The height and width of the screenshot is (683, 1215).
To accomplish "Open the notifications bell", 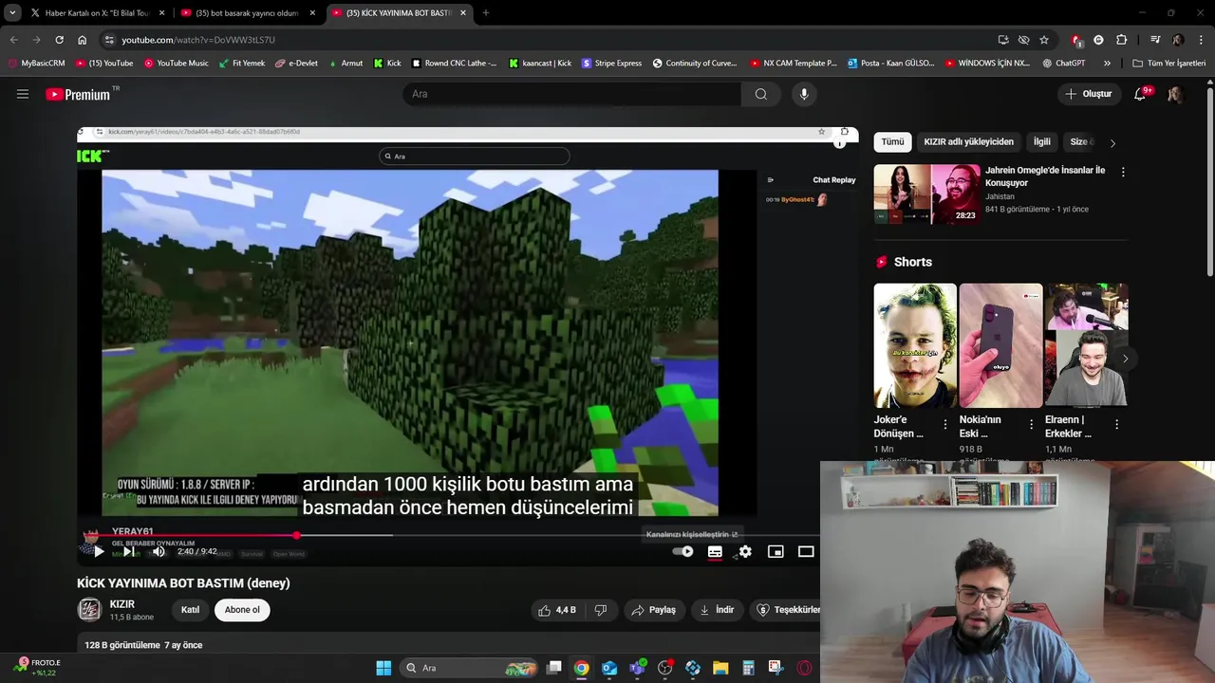I will click(1142, 94).
